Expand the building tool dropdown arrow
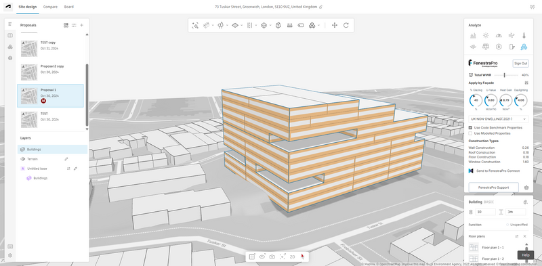 coord(213,25)
